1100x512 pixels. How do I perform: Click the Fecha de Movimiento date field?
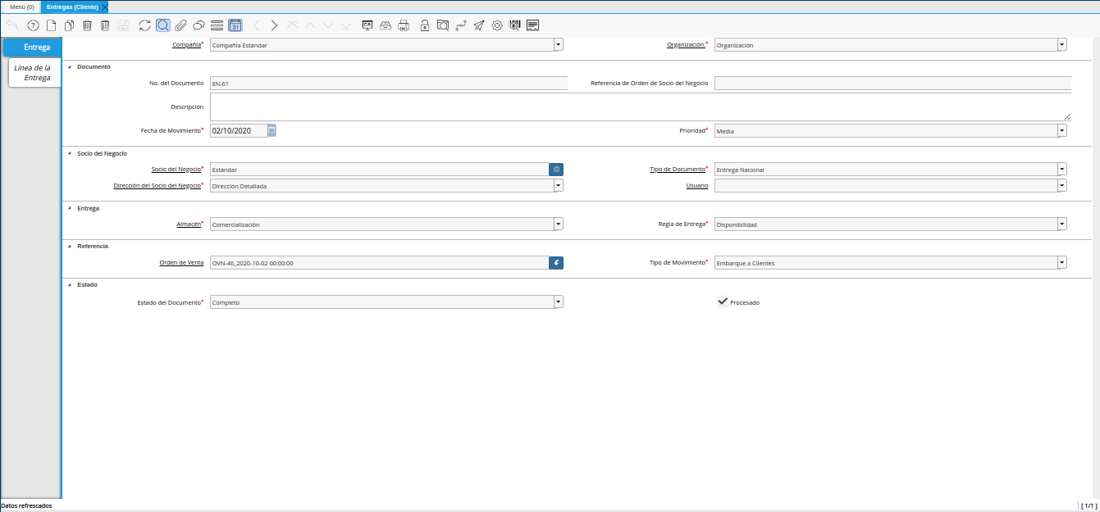point(239,130)
